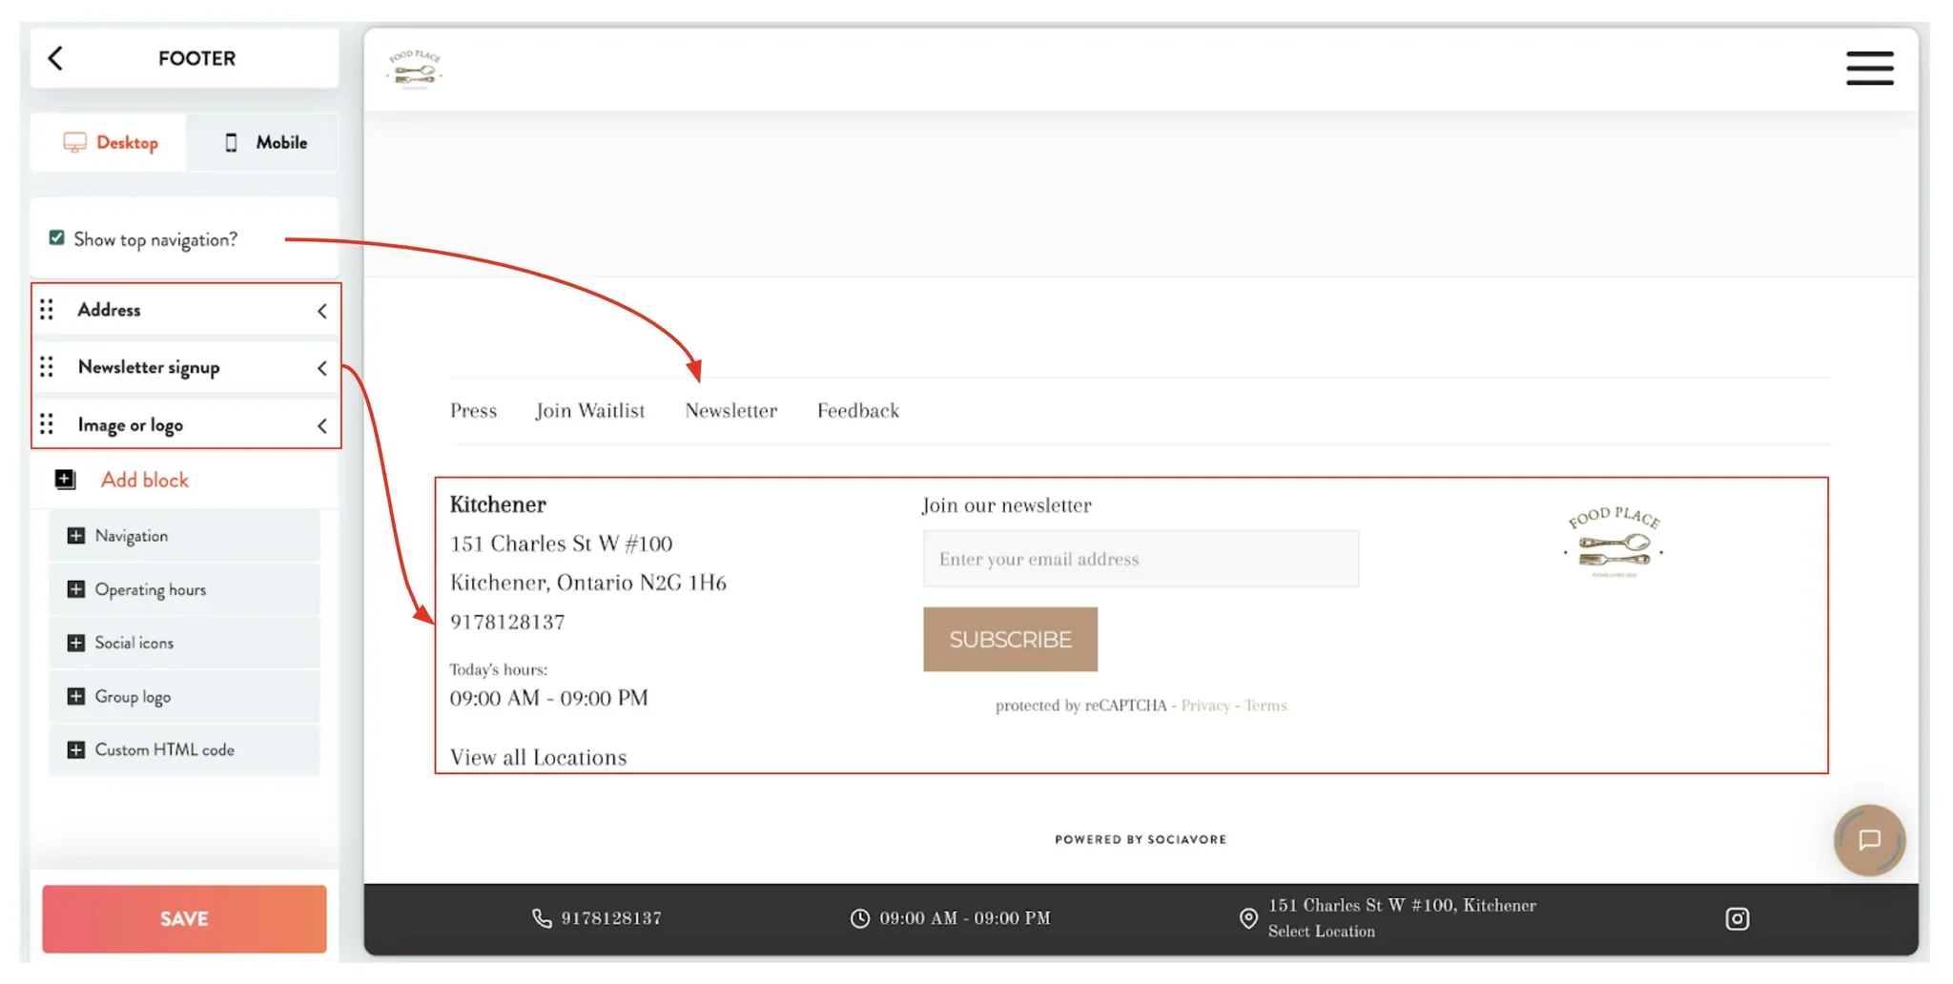Screen dimensions: 1953x984
Task: Open the reCAPTCHA Privacy link
Action: click(x=1205, y=706)
